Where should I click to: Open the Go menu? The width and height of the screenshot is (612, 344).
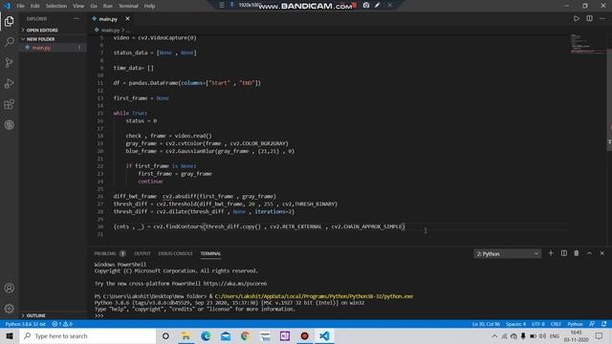[94, 6]
